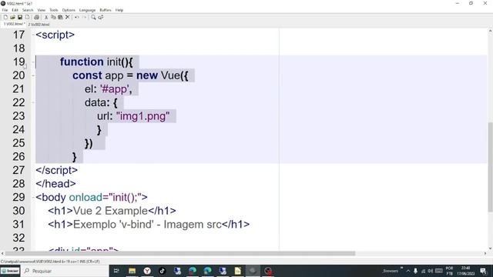Viewport: 493px width, 277px height.
Task: Click the Paste clipboard icon
Action: 60,17
